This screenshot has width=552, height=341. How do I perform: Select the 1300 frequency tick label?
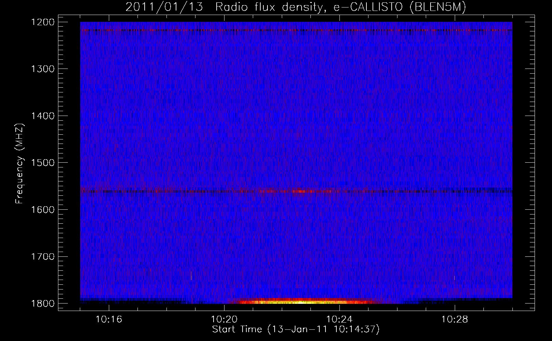tap(43, 69)
